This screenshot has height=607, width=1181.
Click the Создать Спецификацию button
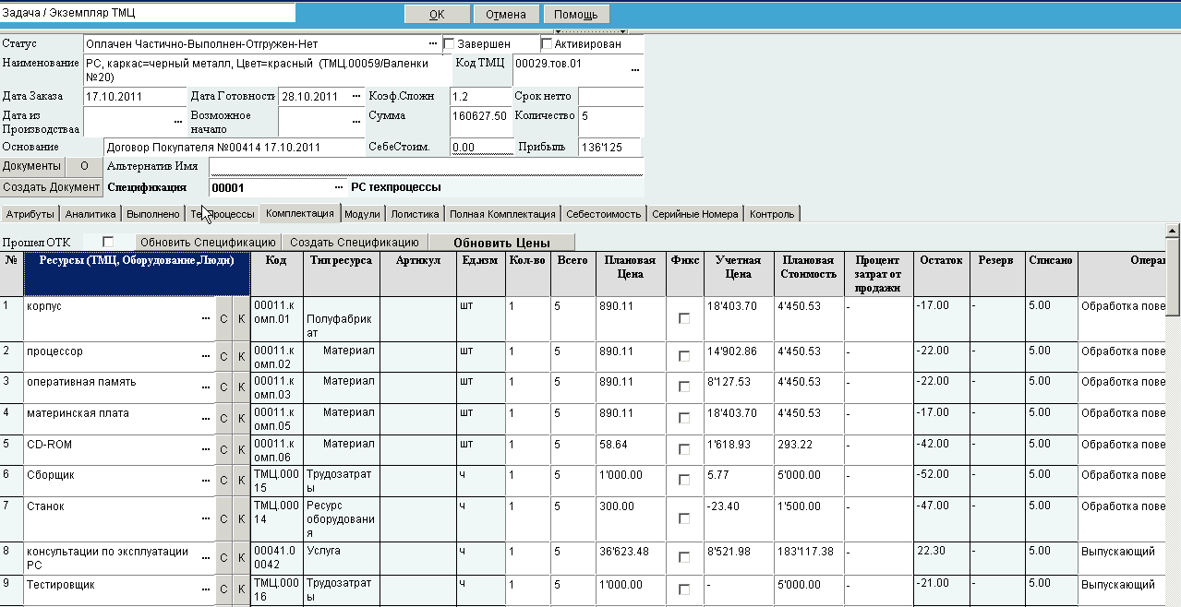pyautogui.click(x=353, y=242)
